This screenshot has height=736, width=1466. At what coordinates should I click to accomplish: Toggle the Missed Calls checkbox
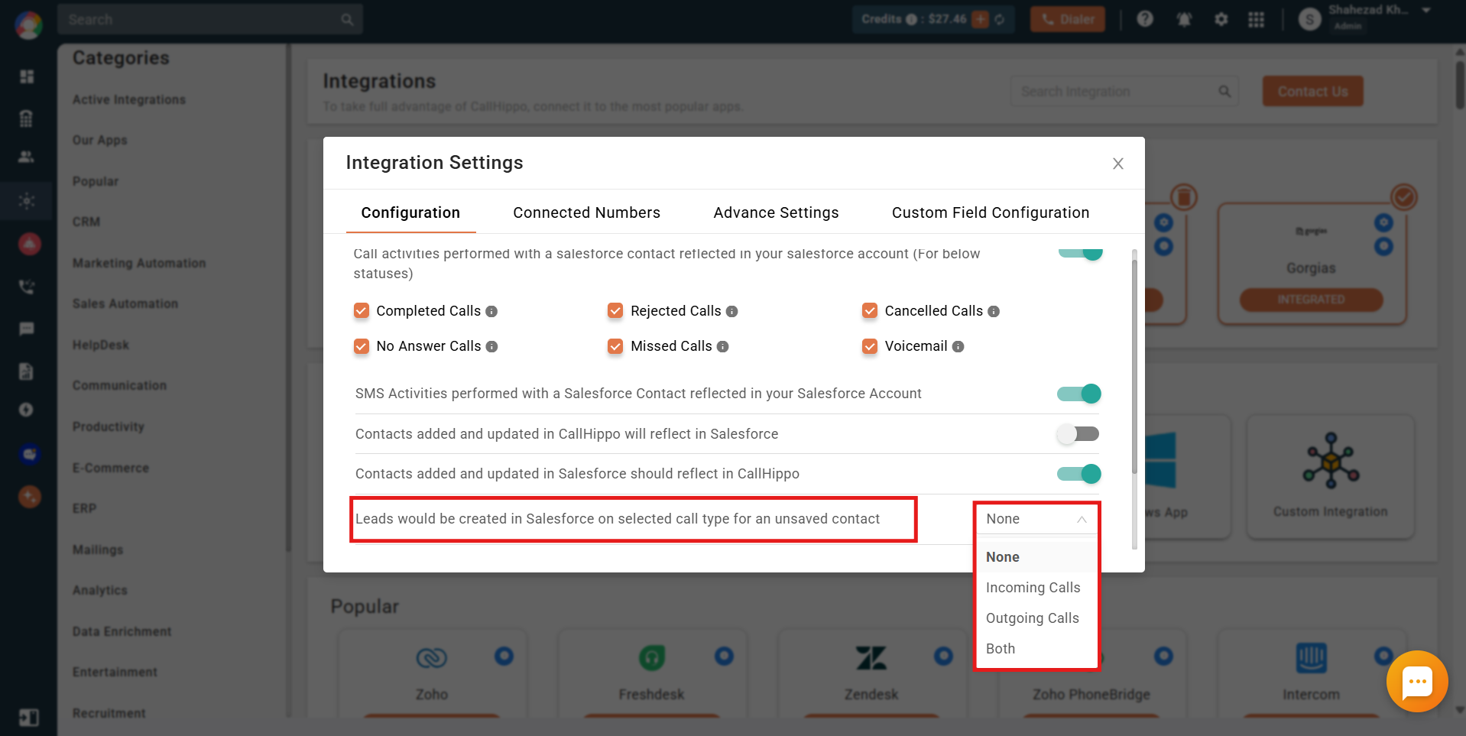click(615, 346)
